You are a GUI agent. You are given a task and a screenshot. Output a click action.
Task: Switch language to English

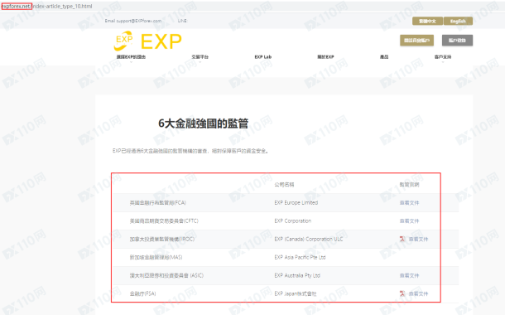458,21
